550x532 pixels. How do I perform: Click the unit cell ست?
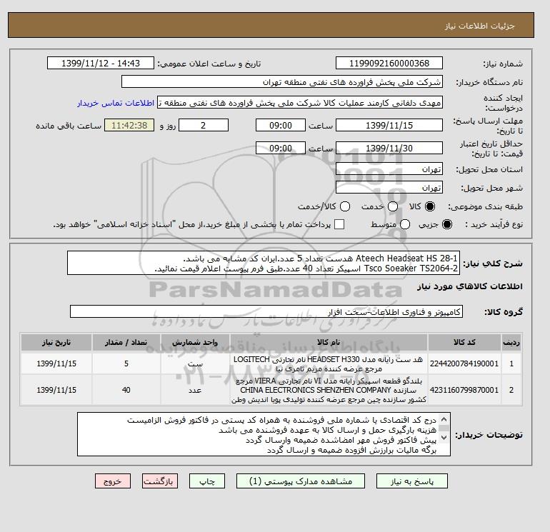[x=195, y=363]
